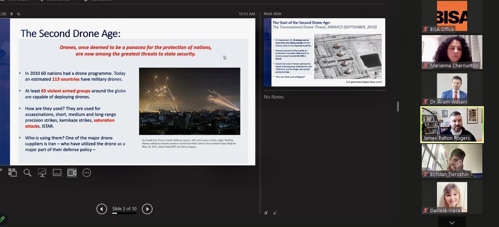Click the No Notes area
This screenshot has height=227, width=499.
pyautogui.click(x=274, y=97)
